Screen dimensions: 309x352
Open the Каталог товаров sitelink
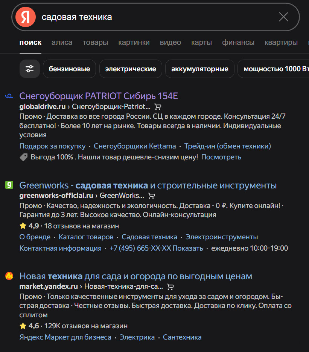[x=86, y=237]
